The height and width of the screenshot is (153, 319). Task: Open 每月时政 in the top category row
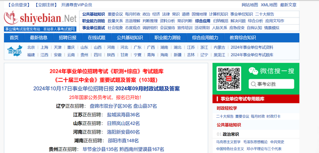tap(133, 14)
